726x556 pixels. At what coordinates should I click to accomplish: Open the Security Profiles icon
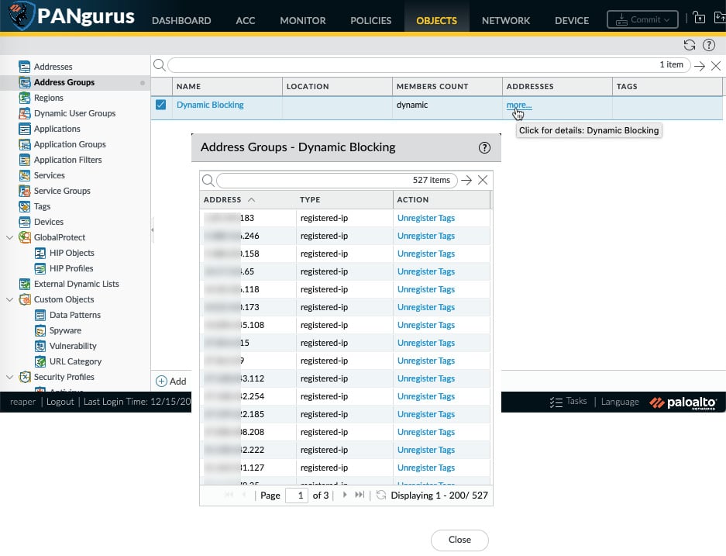[25, 377]
